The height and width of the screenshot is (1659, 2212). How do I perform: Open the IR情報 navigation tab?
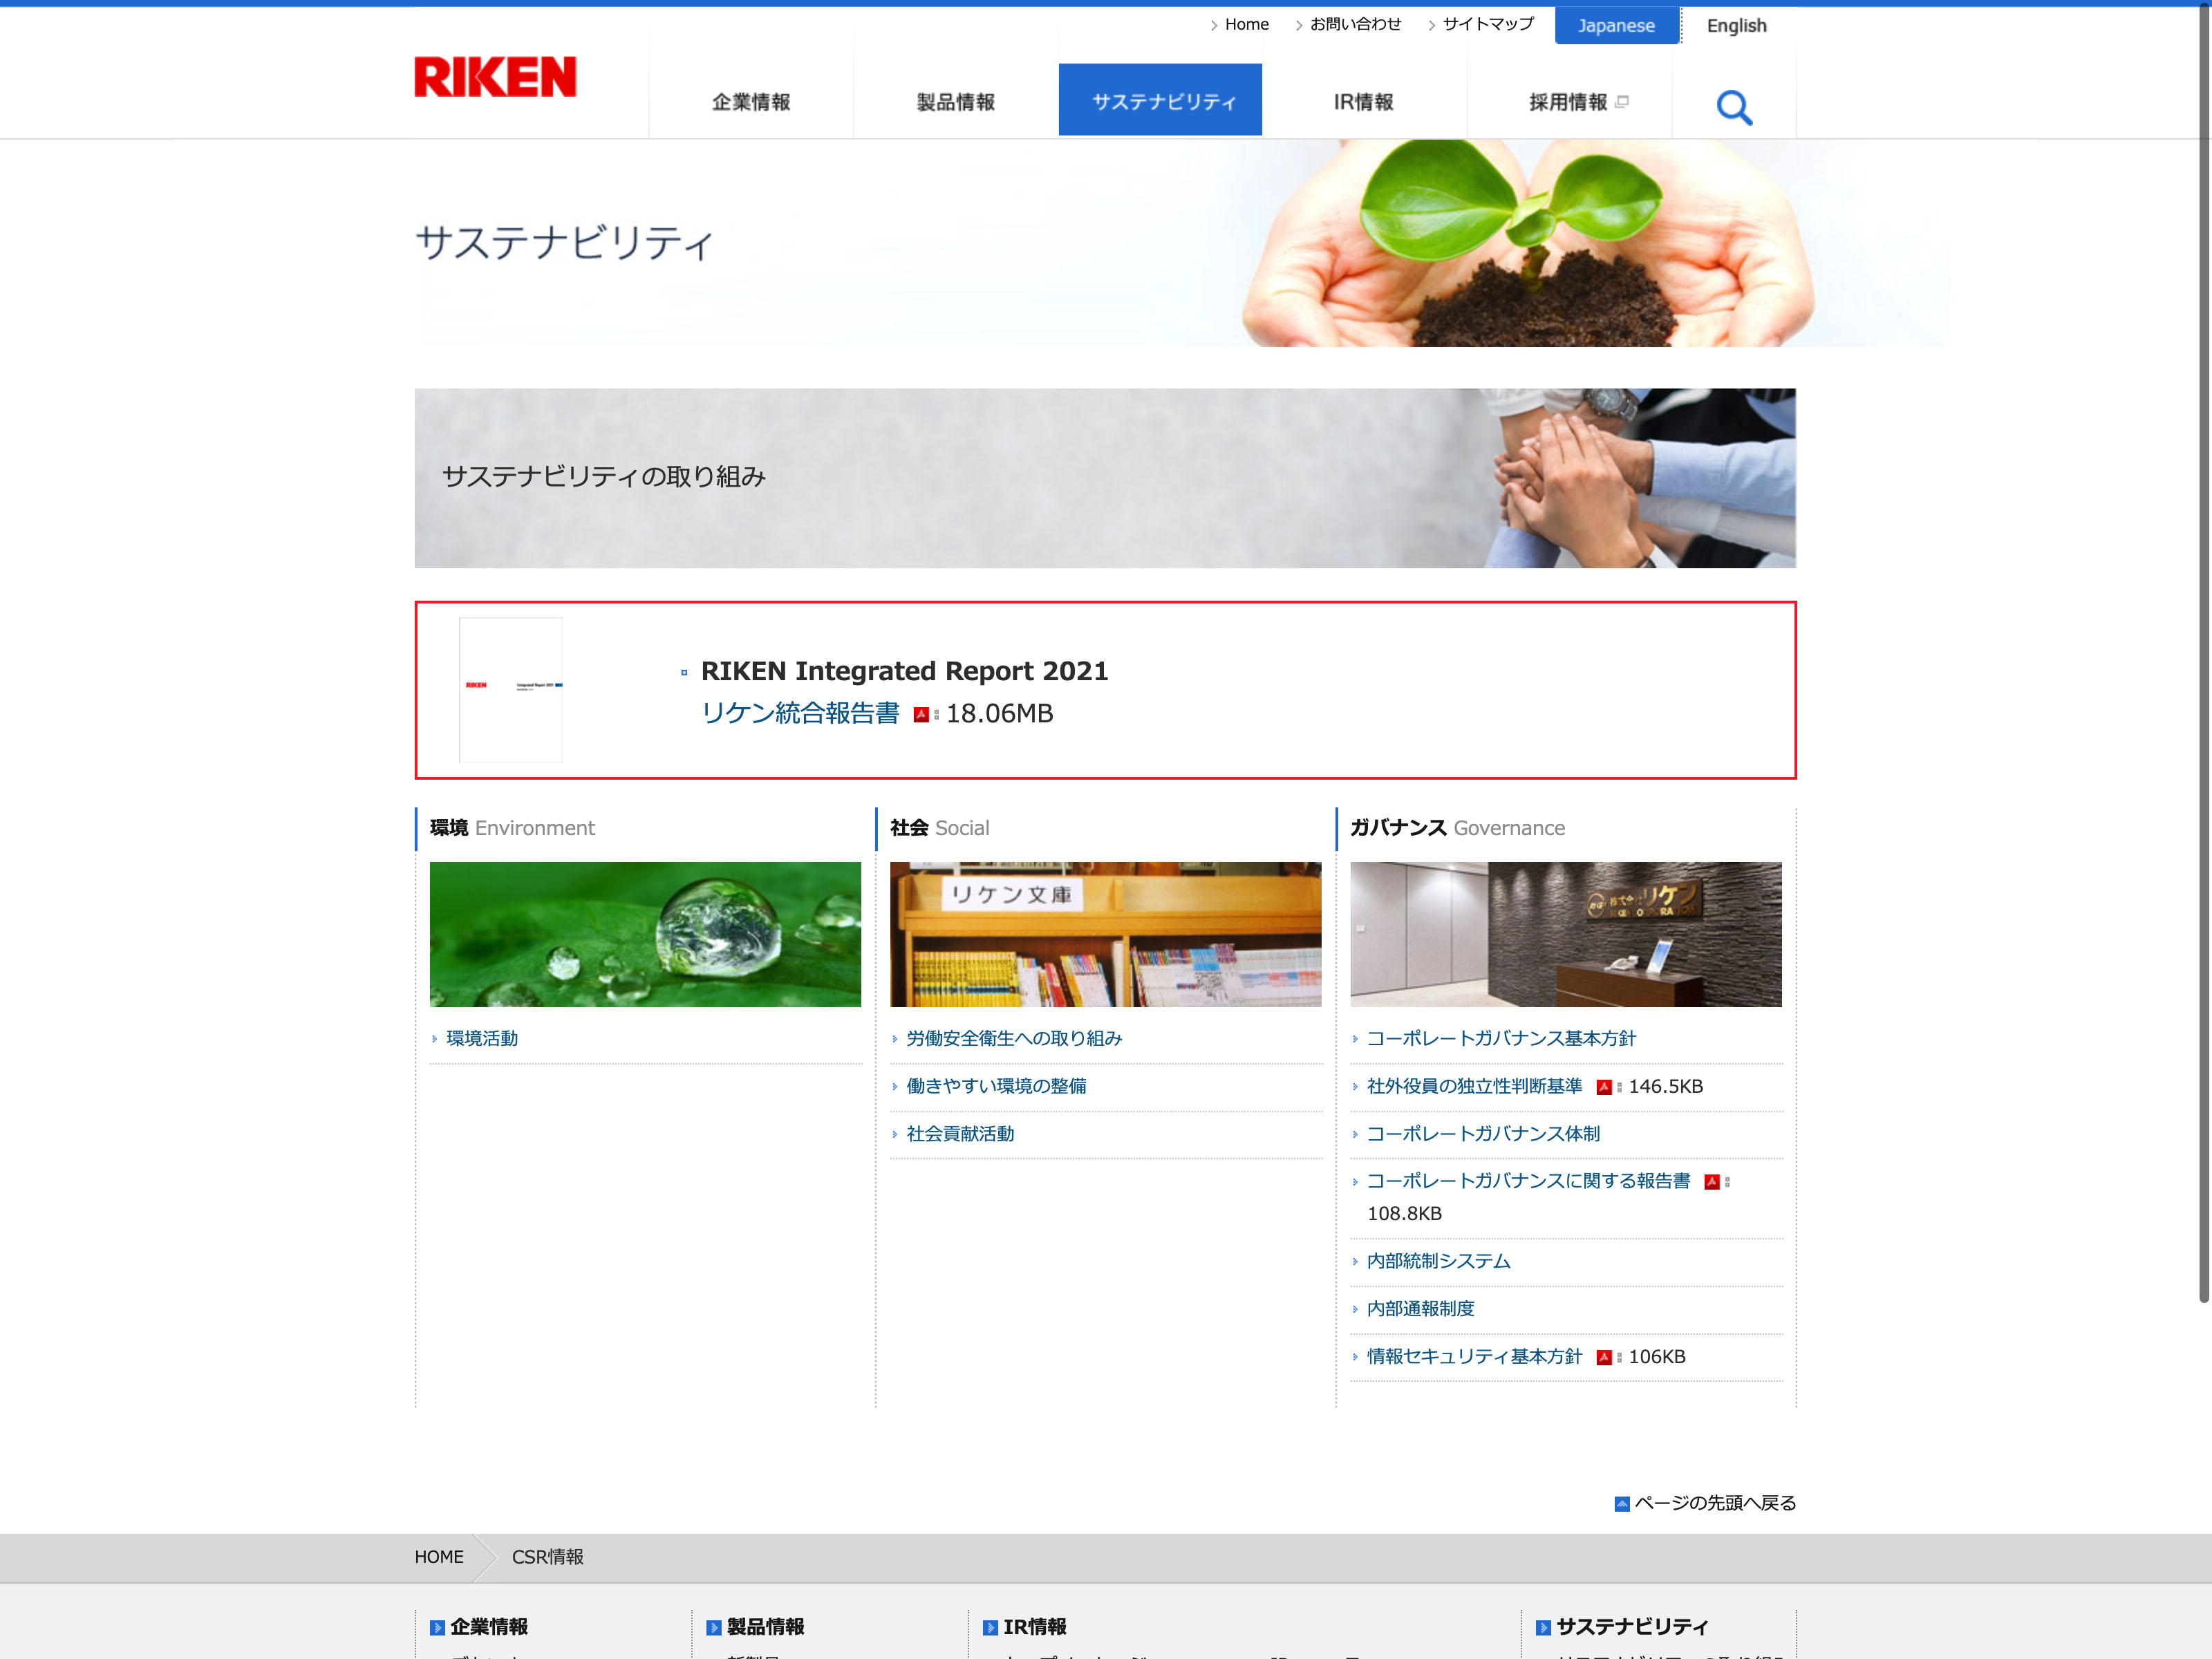1363,102
